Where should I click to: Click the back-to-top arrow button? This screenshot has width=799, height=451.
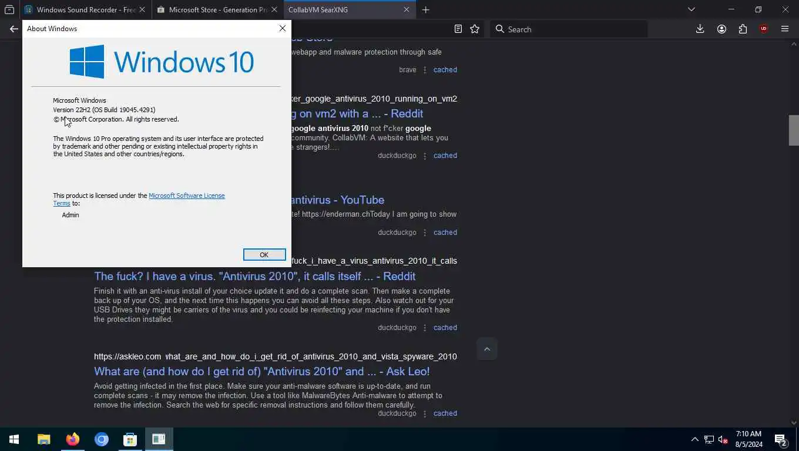[487, 349]
